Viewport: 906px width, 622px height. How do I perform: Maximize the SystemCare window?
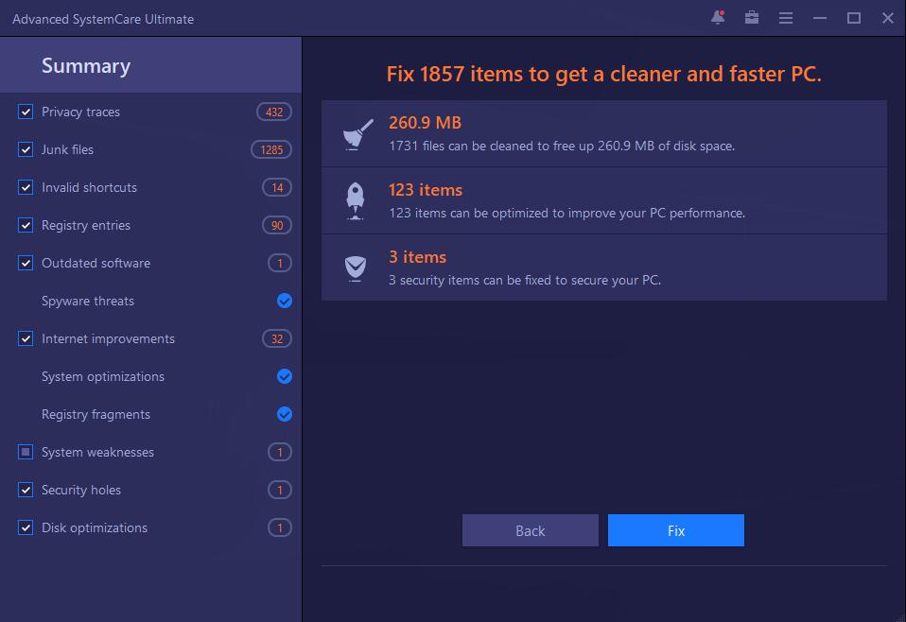853,18
